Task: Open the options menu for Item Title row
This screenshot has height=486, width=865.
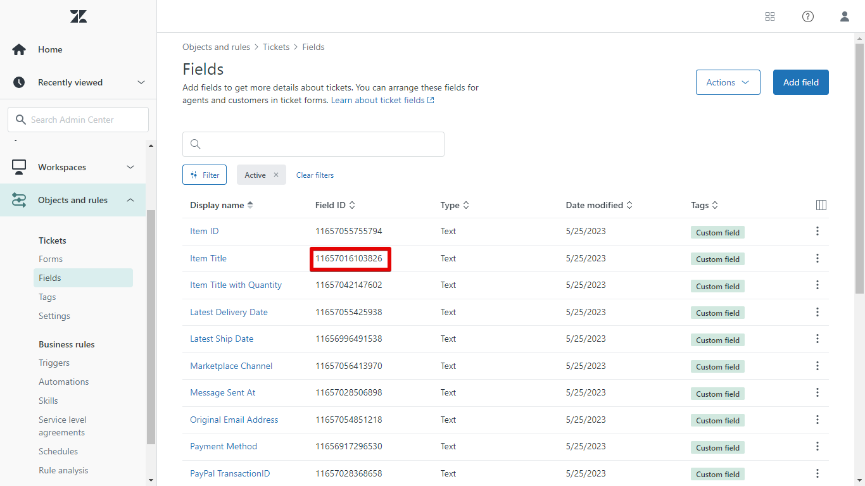Action: pos(818,258)
